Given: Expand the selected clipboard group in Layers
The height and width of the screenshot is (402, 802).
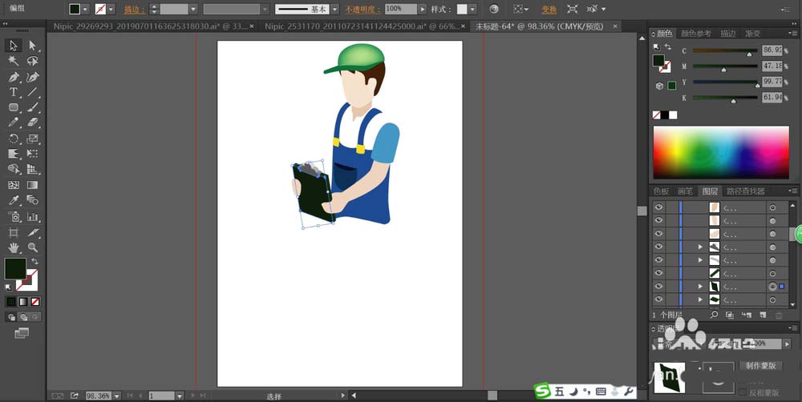Looking at the screenshot, I should coord(700,286).
